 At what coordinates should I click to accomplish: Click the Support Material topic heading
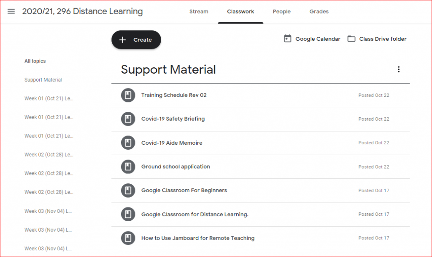(x=168, y=69)
